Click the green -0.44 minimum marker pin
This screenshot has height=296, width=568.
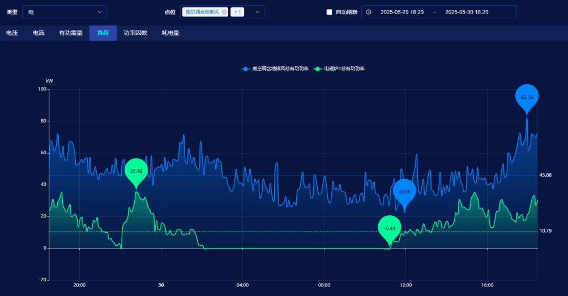(390, 228)
